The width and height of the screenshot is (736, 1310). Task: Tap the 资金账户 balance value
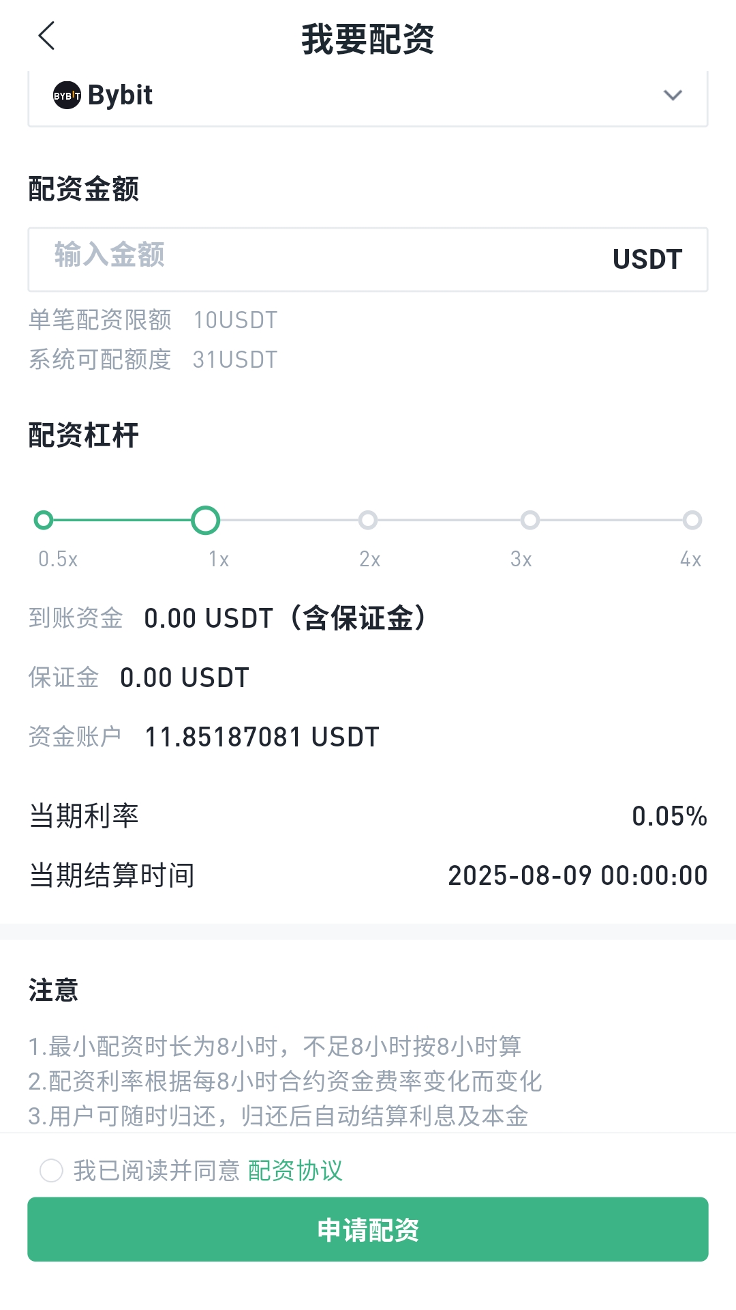(x=262, y=737)
